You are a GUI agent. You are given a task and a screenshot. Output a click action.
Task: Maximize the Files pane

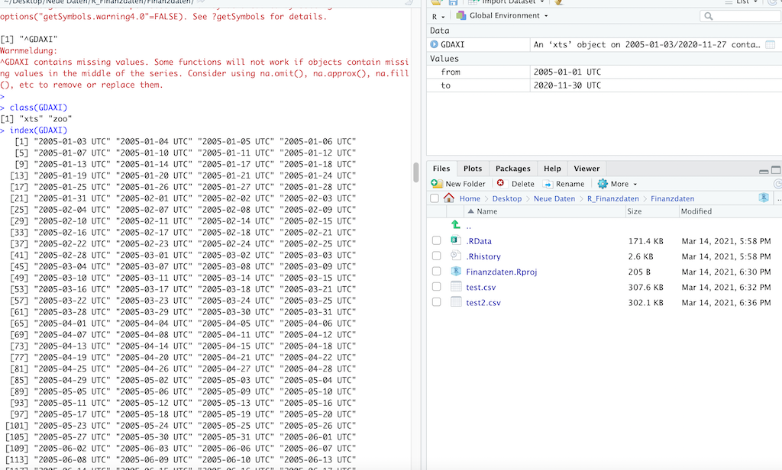tap(776, 169)
